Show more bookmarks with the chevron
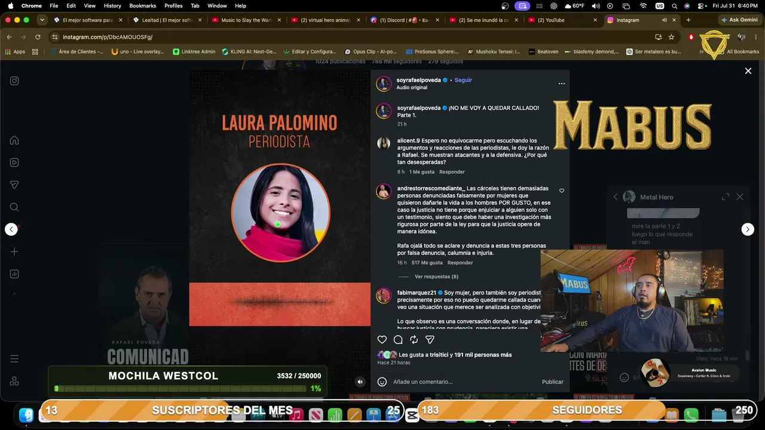 coord(701,52)
